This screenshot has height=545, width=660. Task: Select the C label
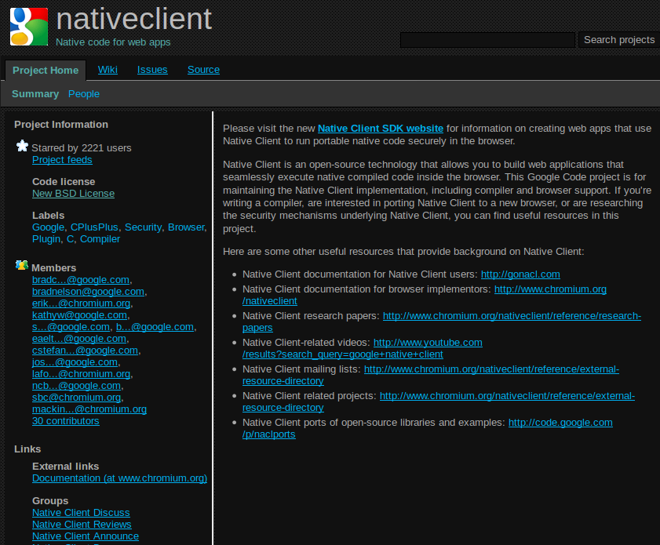(71, 239)
